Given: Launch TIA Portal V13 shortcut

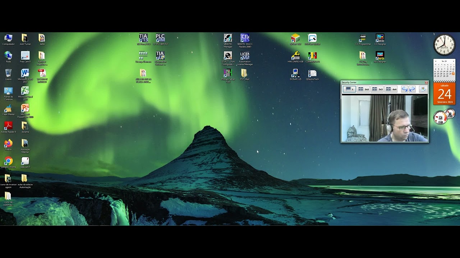Looking at the screenshot, I should [143, 39].
